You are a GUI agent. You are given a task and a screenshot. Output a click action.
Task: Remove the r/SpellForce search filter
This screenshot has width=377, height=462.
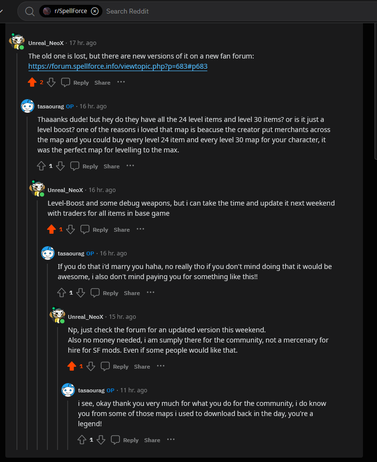[x=95, y=11]
